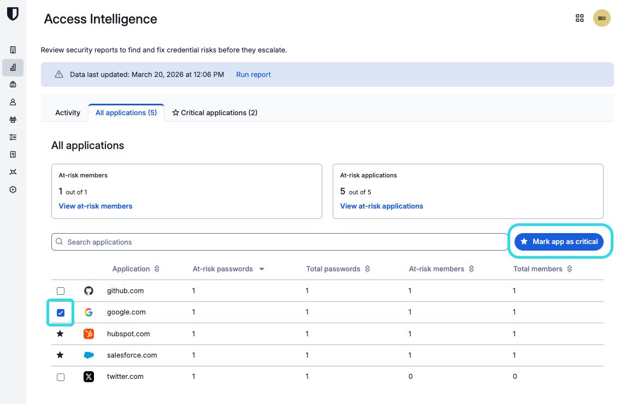626x404 pixels.
Task: Click the user account avatar
Action: [601, 18]
